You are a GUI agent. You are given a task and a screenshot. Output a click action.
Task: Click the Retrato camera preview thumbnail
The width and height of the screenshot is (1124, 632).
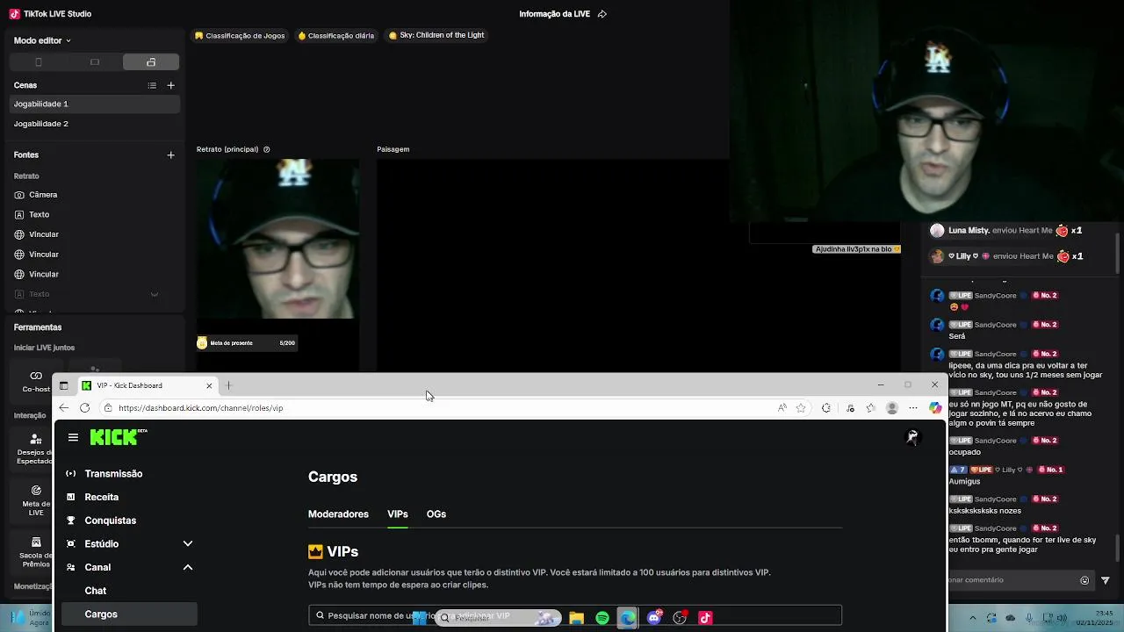click(277, 239)
